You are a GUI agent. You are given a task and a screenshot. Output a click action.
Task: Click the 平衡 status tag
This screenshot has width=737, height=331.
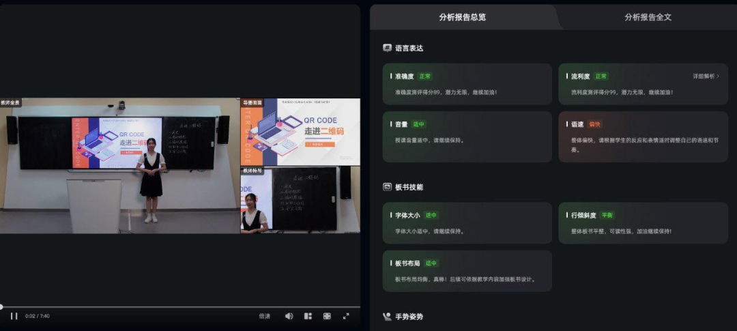pos(607,216)
